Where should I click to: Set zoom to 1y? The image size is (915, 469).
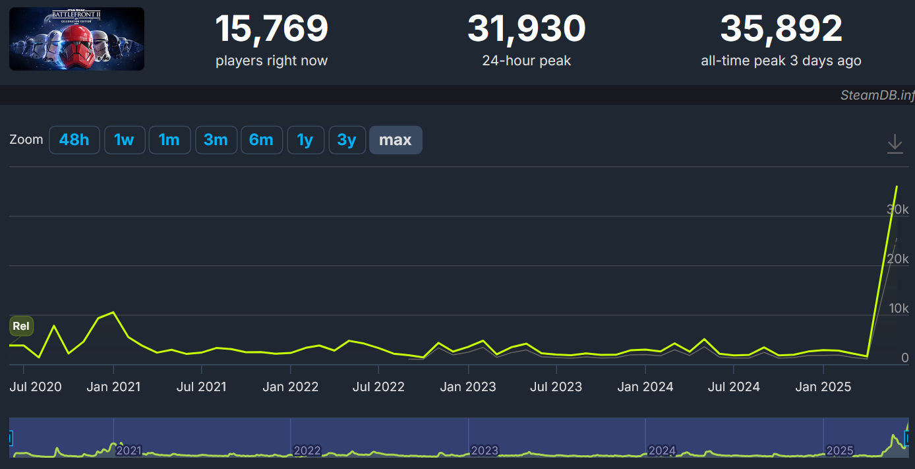point(305,140)
